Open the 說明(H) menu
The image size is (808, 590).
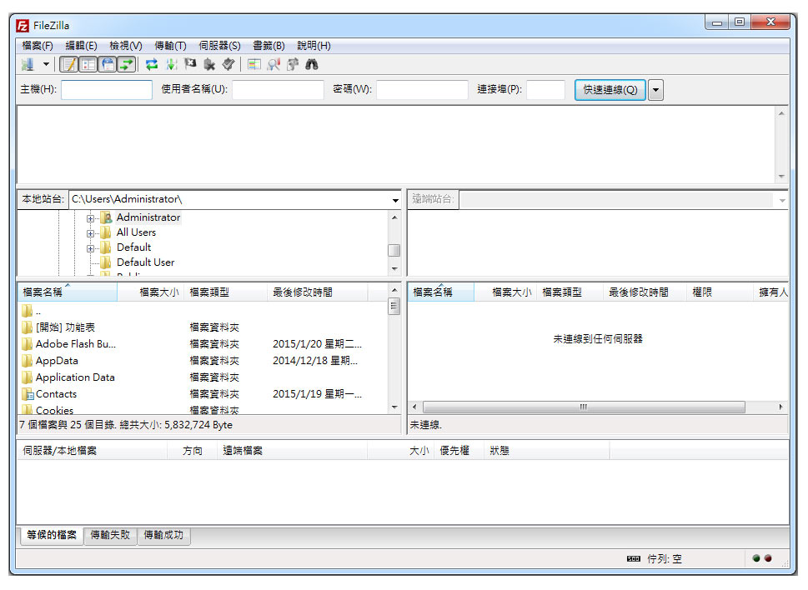click(314, 46)
